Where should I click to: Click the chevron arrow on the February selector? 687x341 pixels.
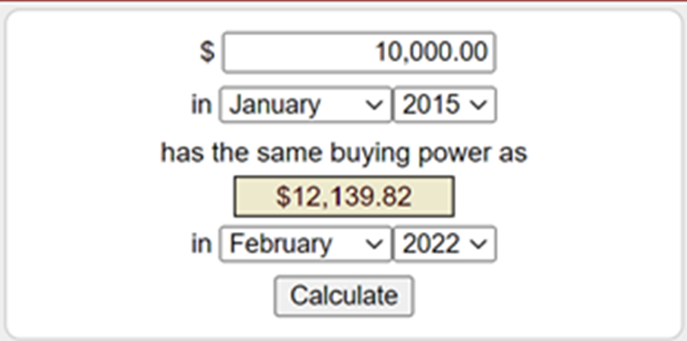point(375,246)
